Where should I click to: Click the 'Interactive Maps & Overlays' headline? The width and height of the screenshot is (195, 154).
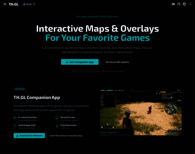pyautogui.click(x=98, y=29)
